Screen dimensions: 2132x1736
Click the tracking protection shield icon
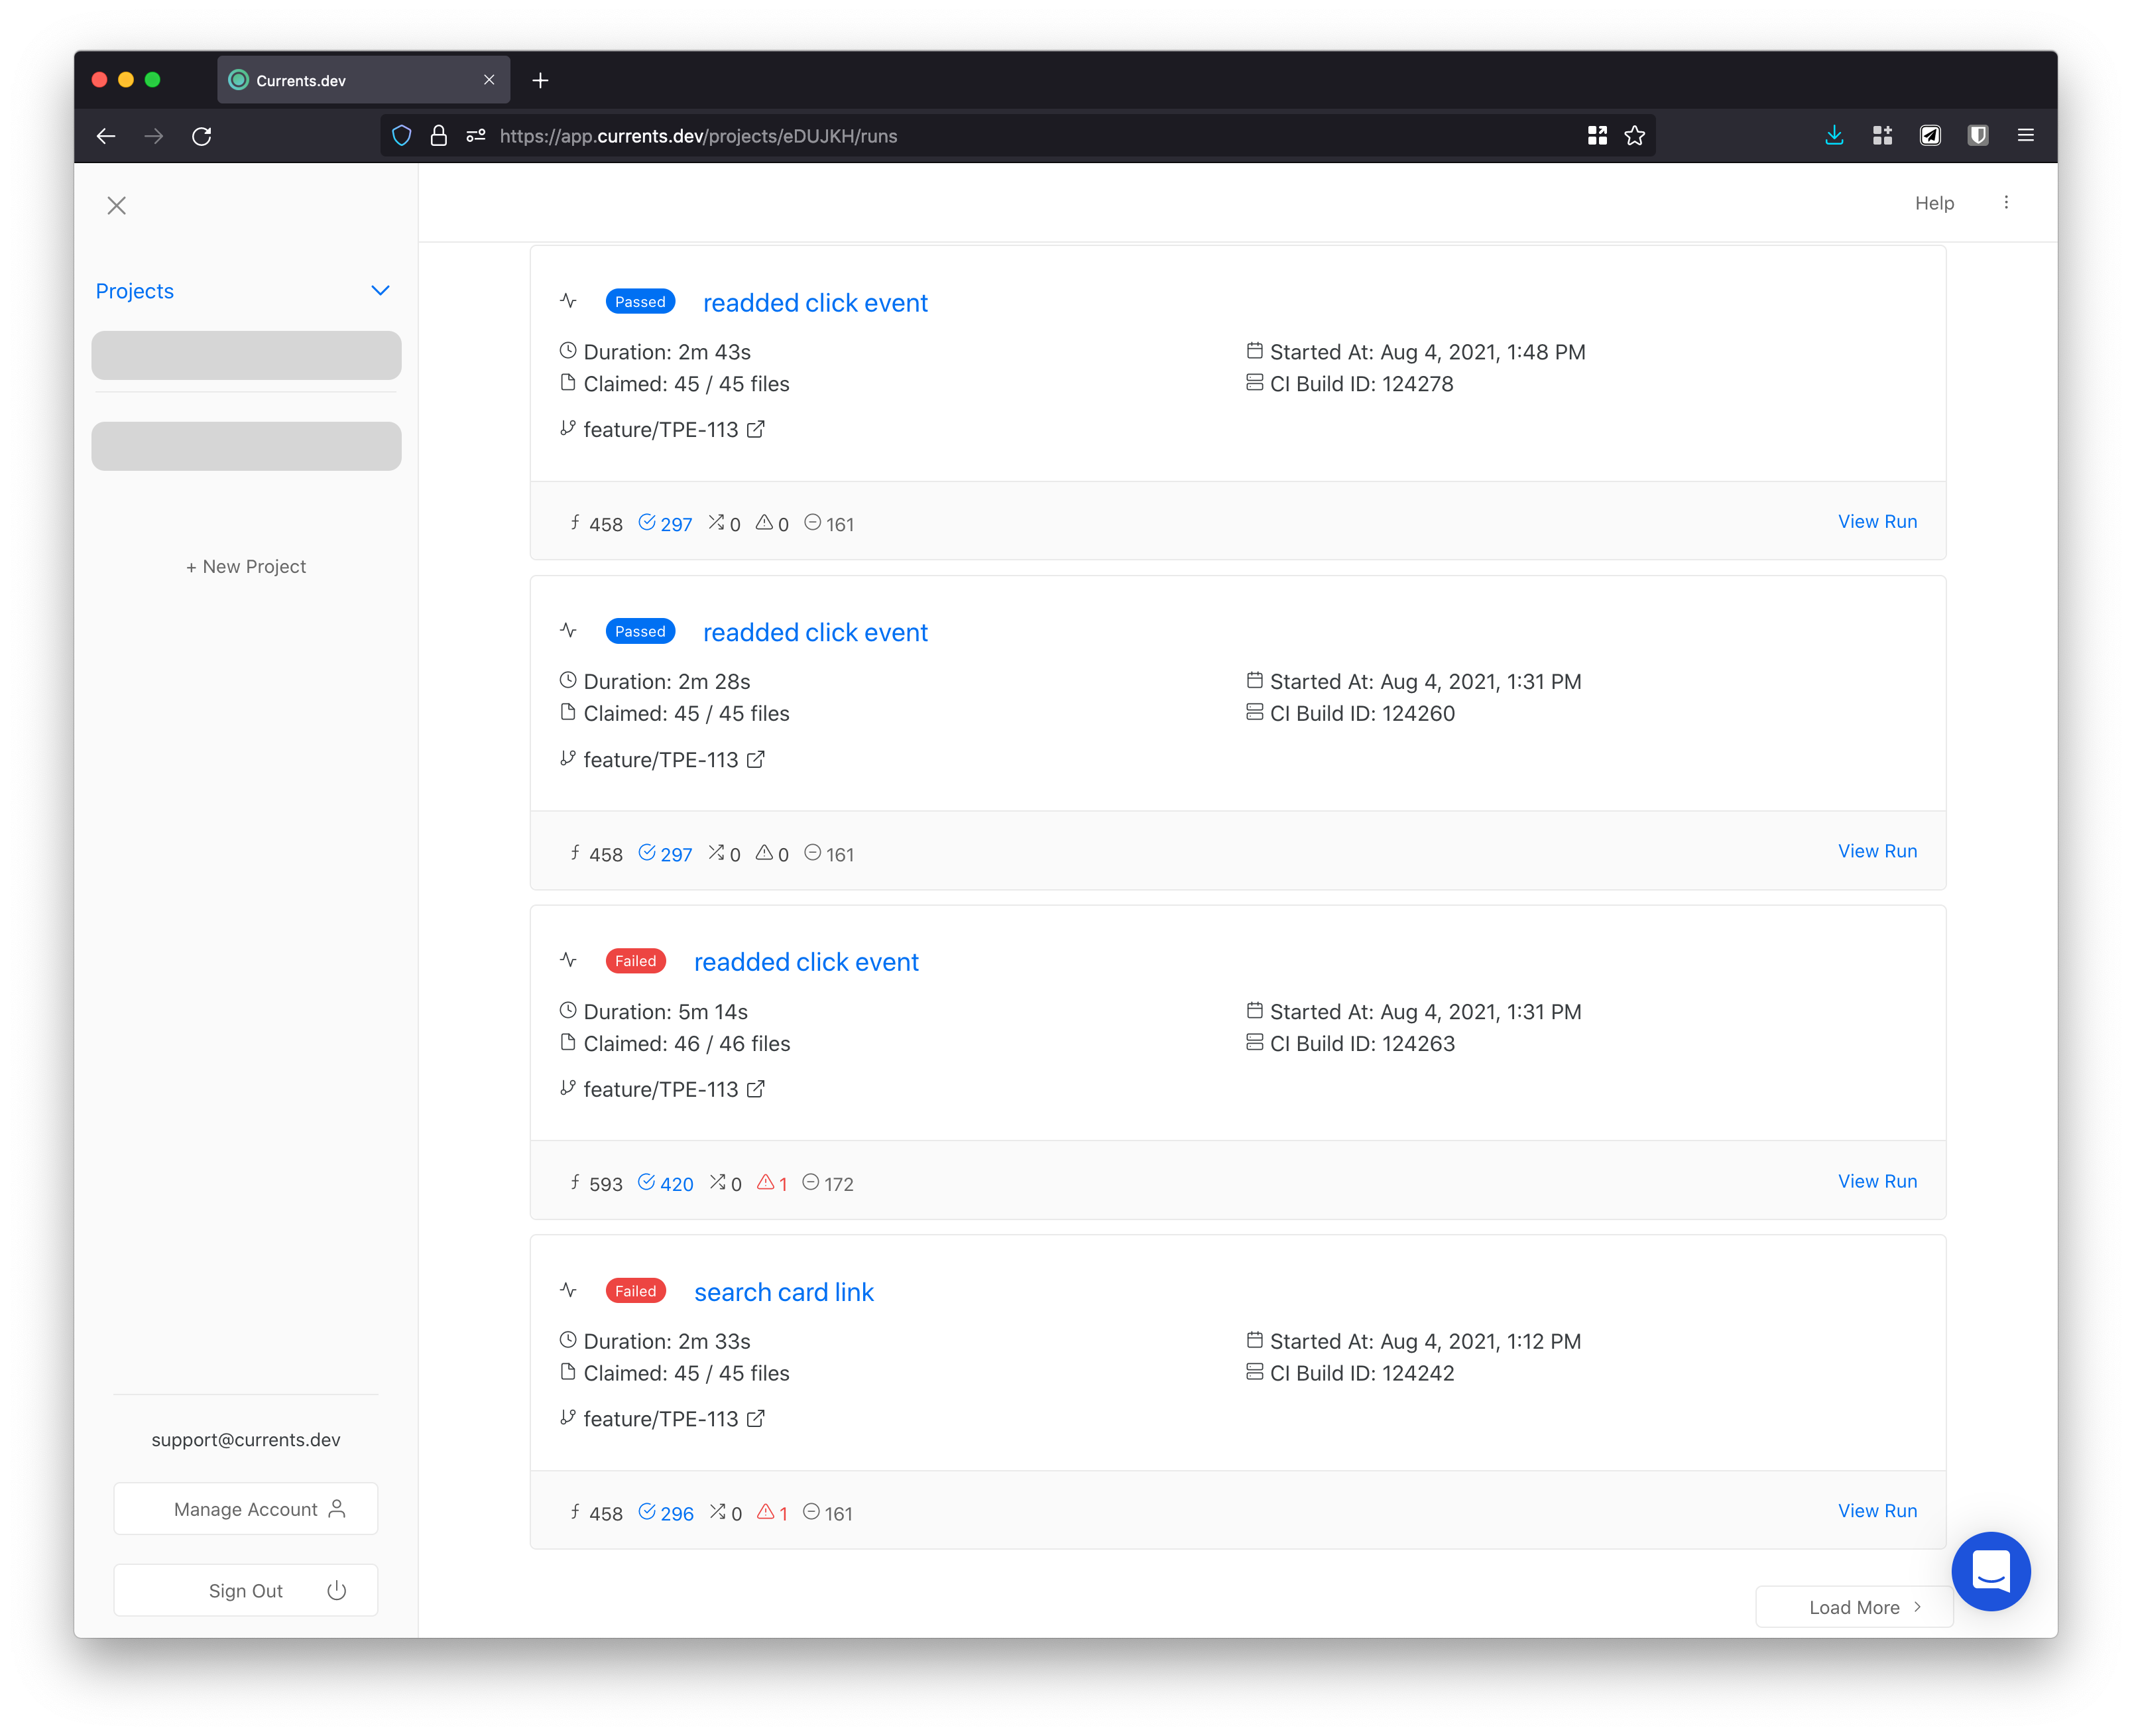(x=402, y=136)
